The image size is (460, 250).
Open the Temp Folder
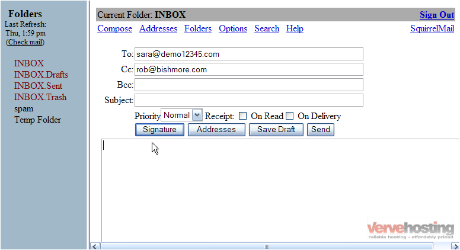point(37,120)
